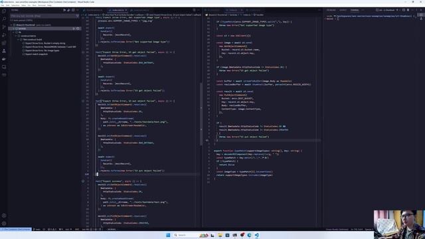Viewport: 425px width, 239px height.
Task: Open the Help menu
Action: coord(49,5)
